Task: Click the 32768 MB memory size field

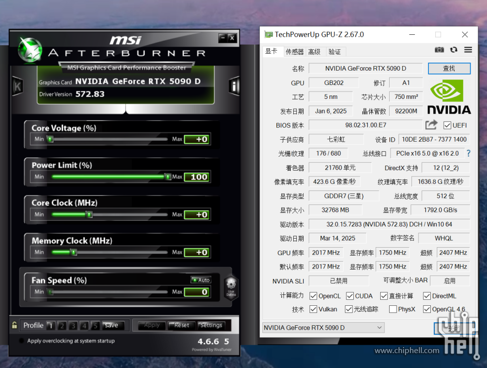Action: click(x=335, y=210)
